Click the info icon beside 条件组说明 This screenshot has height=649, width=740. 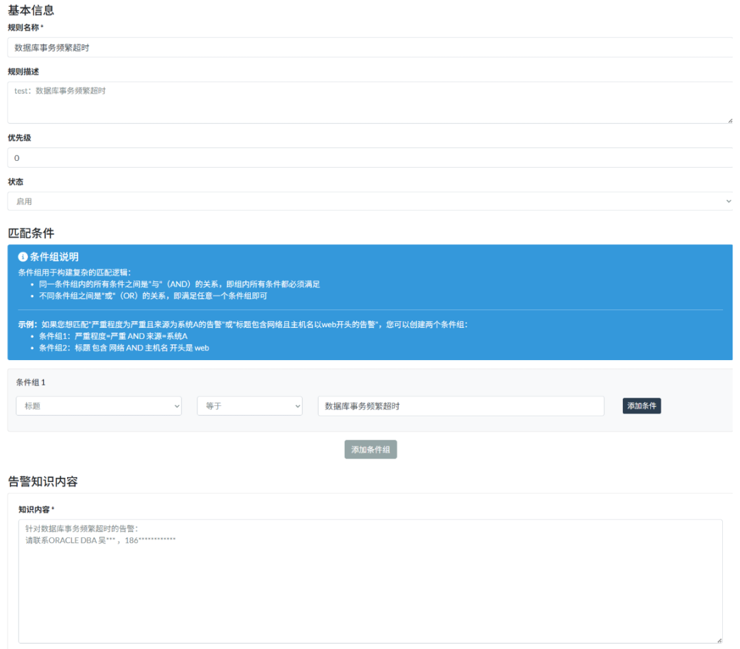23,257
